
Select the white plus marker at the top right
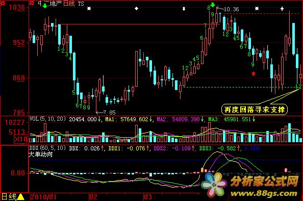[282, 9]
